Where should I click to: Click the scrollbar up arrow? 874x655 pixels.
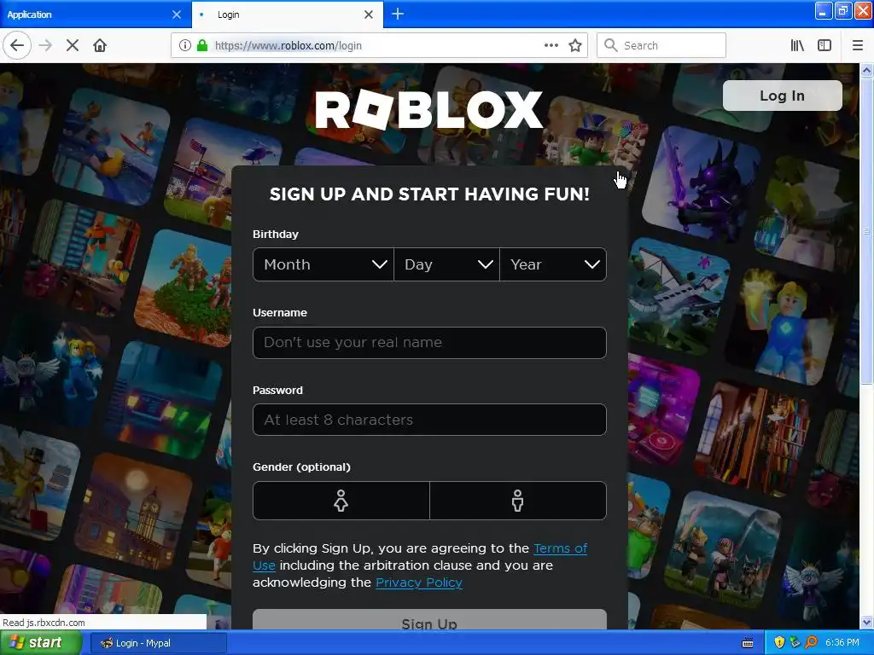[866, 70]
